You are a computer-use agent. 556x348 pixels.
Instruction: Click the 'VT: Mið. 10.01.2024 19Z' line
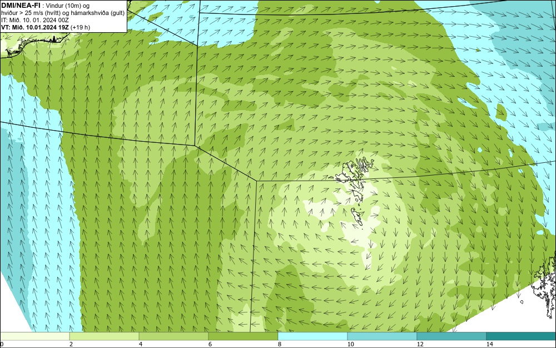click(46, 27)
